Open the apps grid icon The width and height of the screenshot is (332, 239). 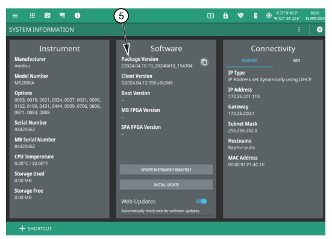click(x=33, y=16)
